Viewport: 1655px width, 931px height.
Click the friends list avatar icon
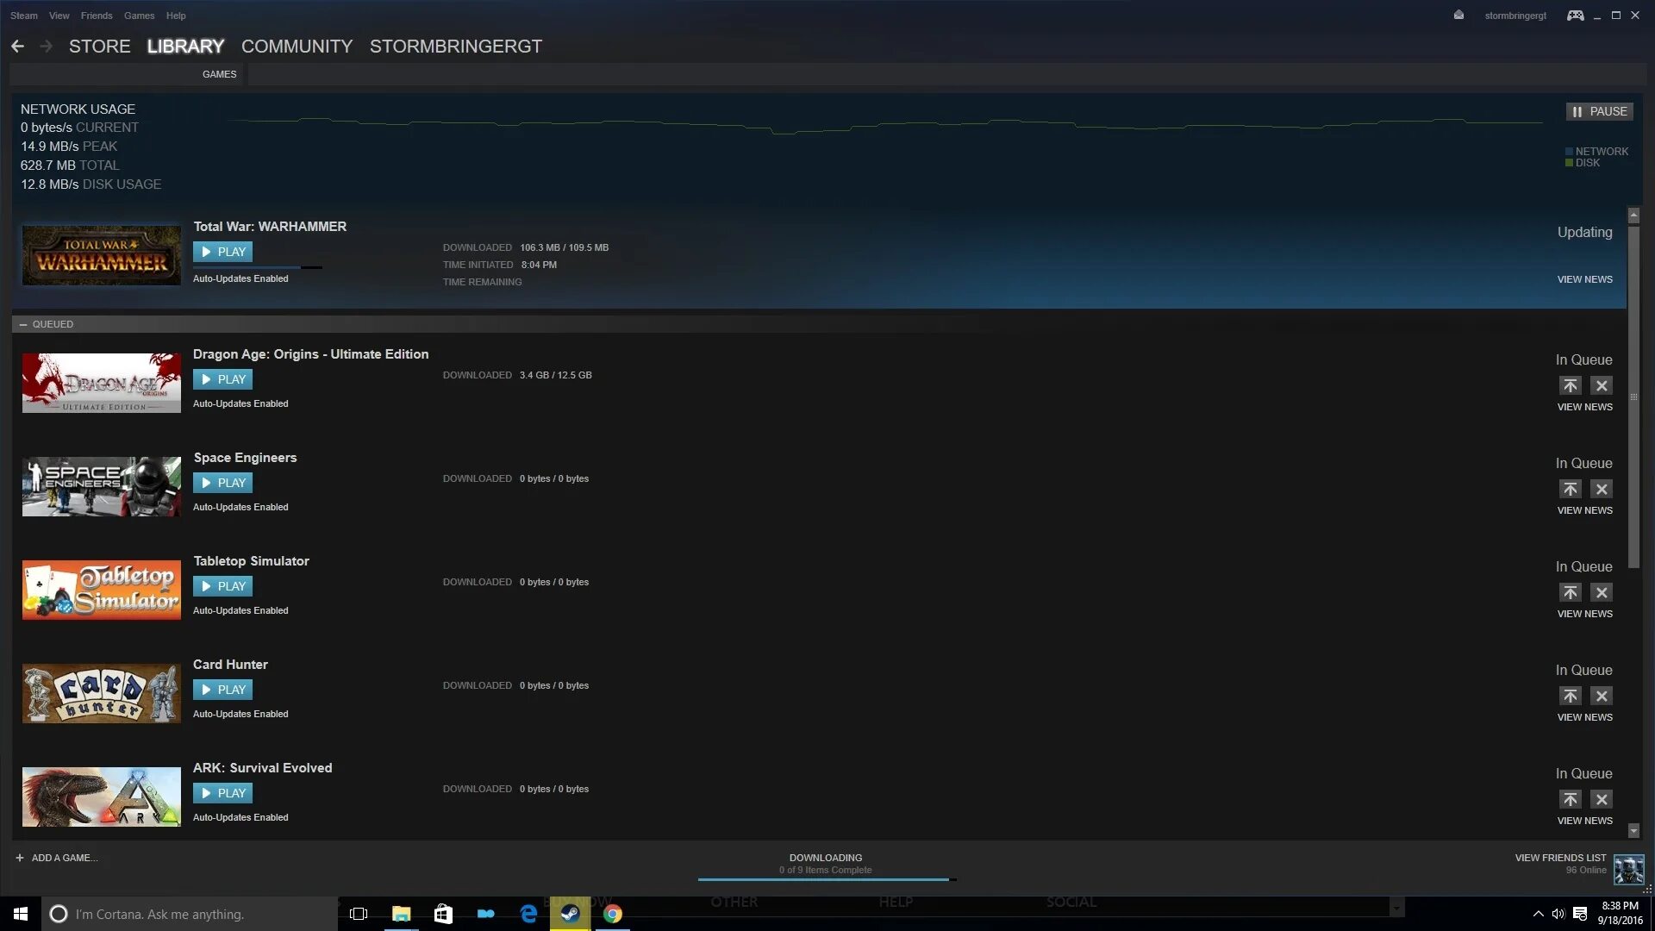click(x=1628, y=869)
